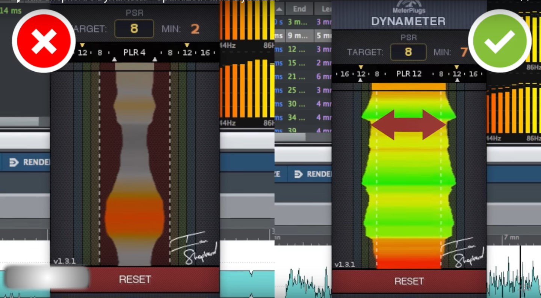Click the red double-headed arrow

tap(408, 125)
